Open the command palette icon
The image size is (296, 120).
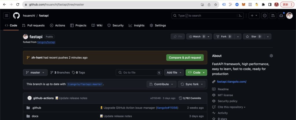240,16
